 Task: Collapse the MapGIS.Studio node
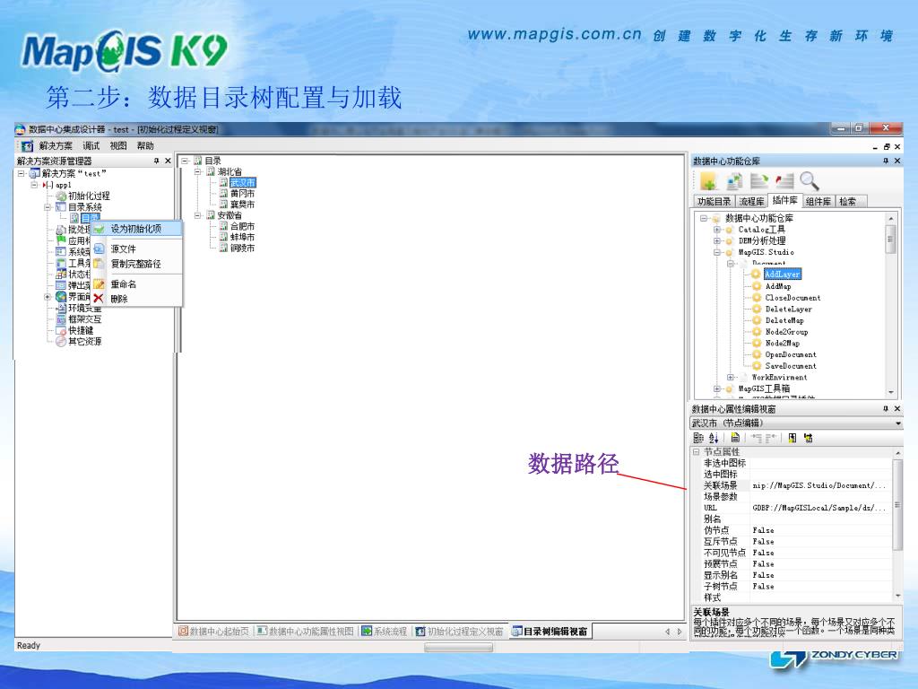717,252
